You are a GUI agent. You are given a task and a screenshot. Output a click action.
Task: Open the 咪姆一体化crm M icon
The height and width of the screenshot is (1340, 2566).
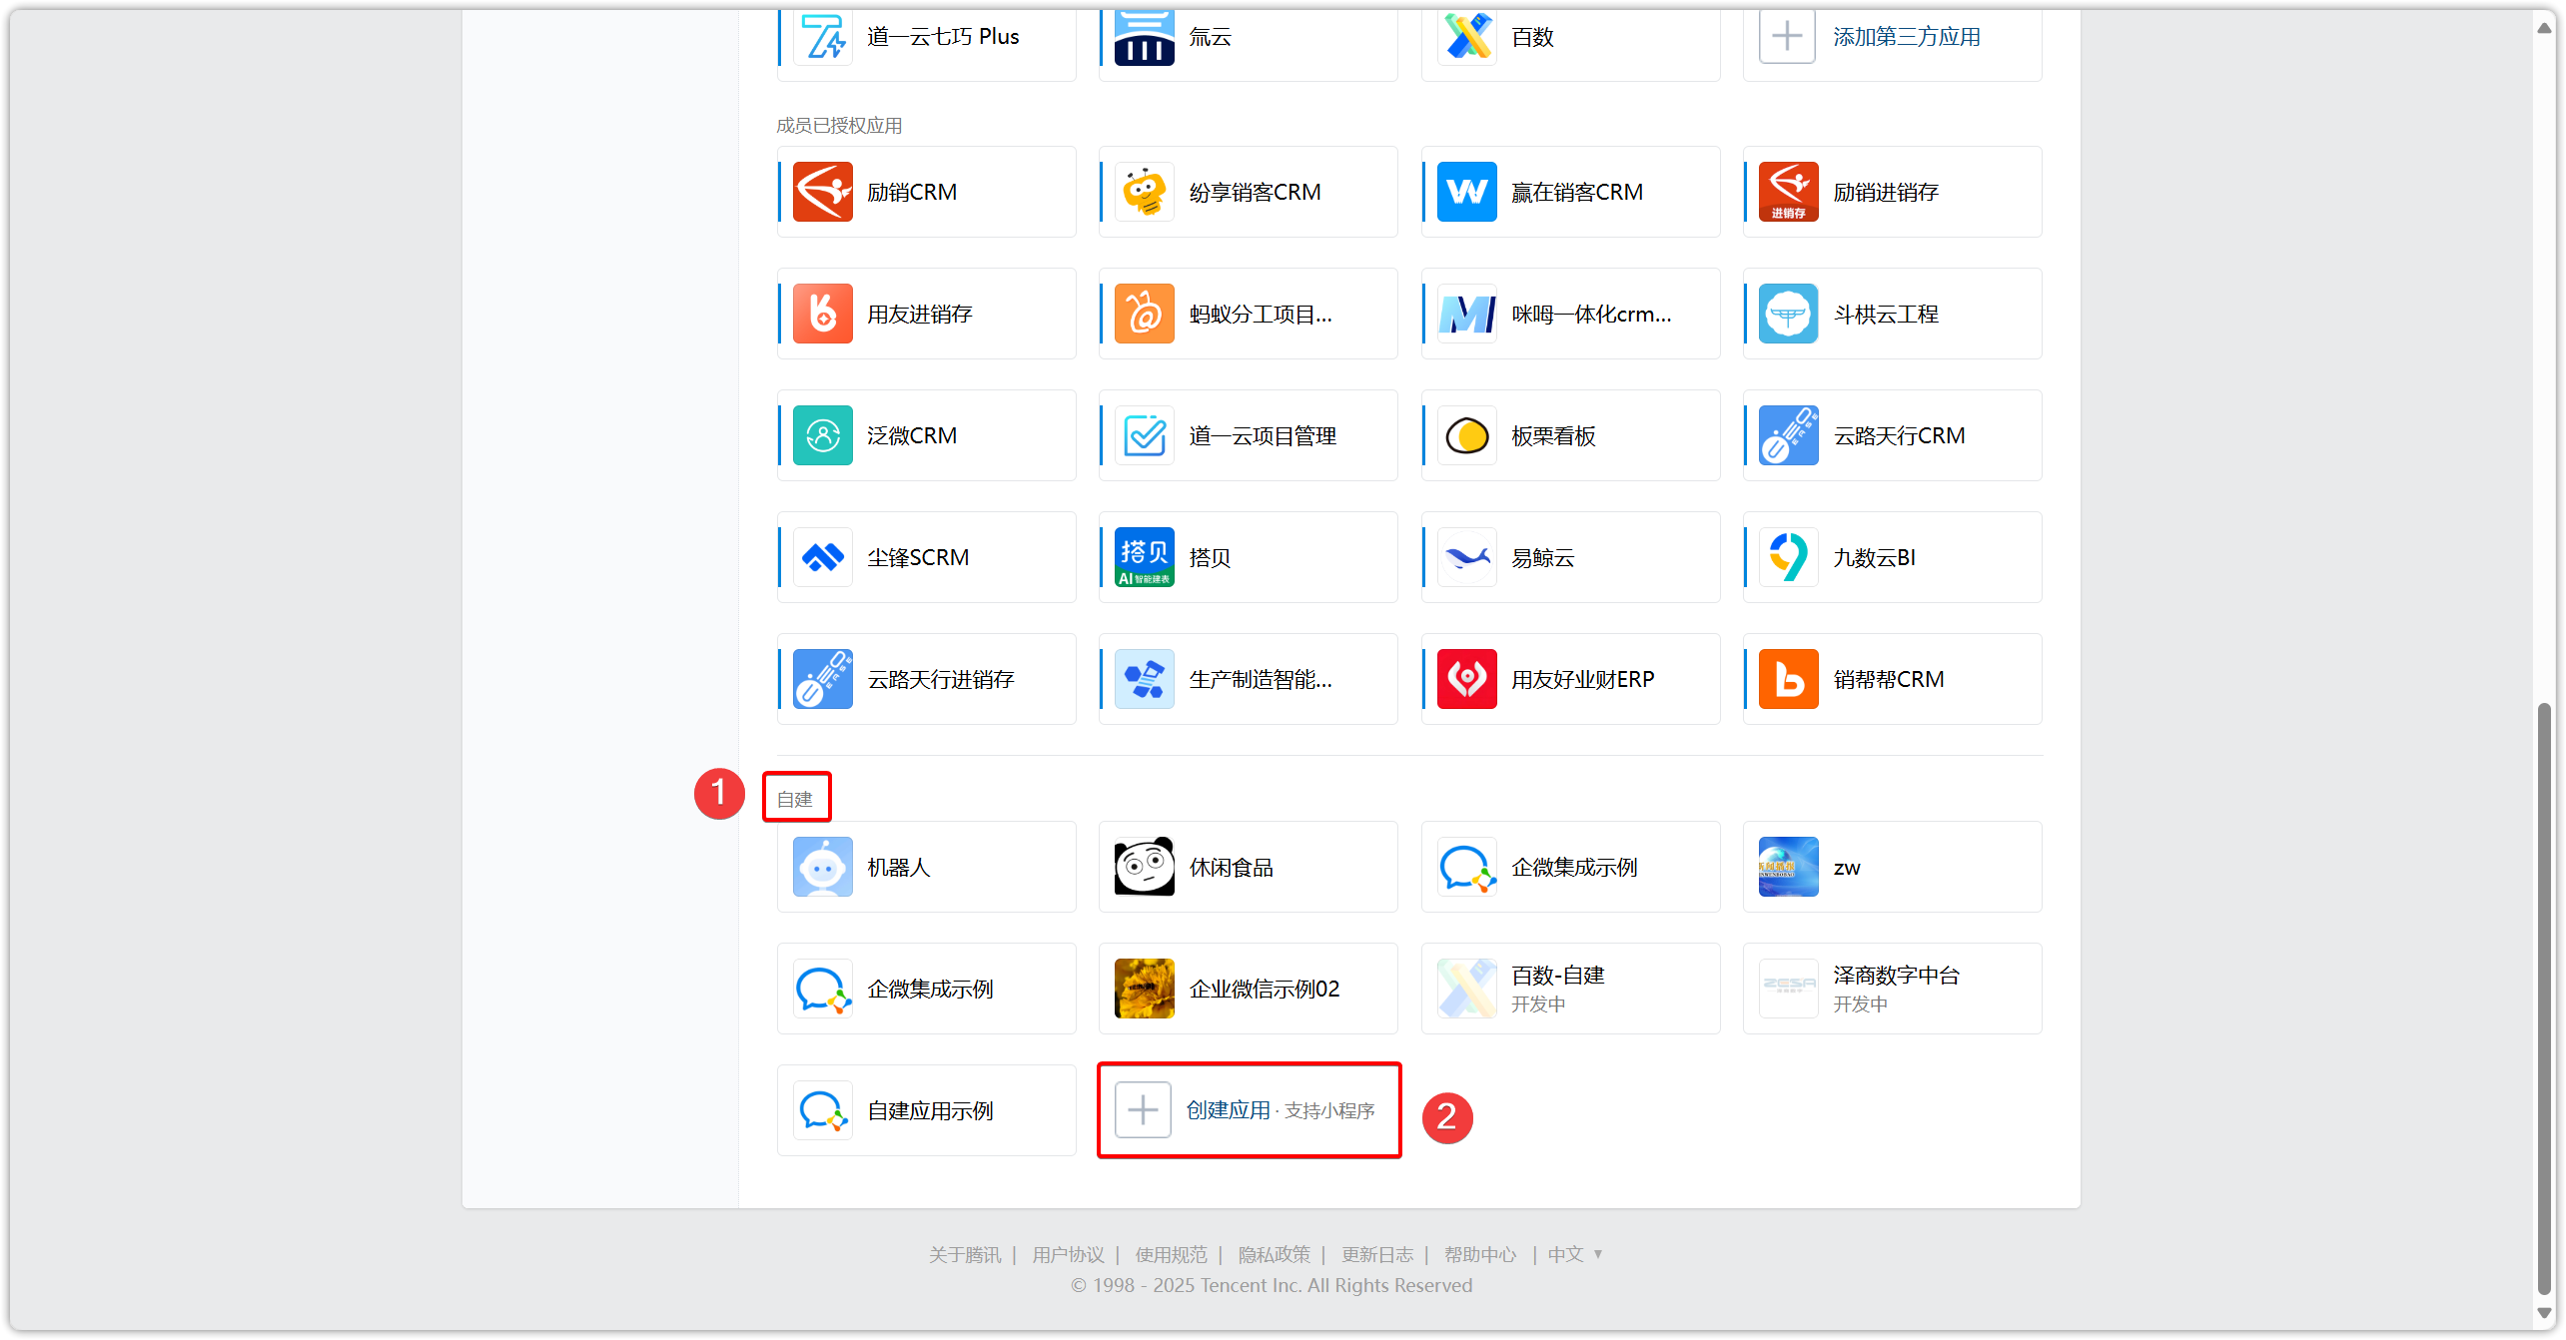[x=1466, y=314]
